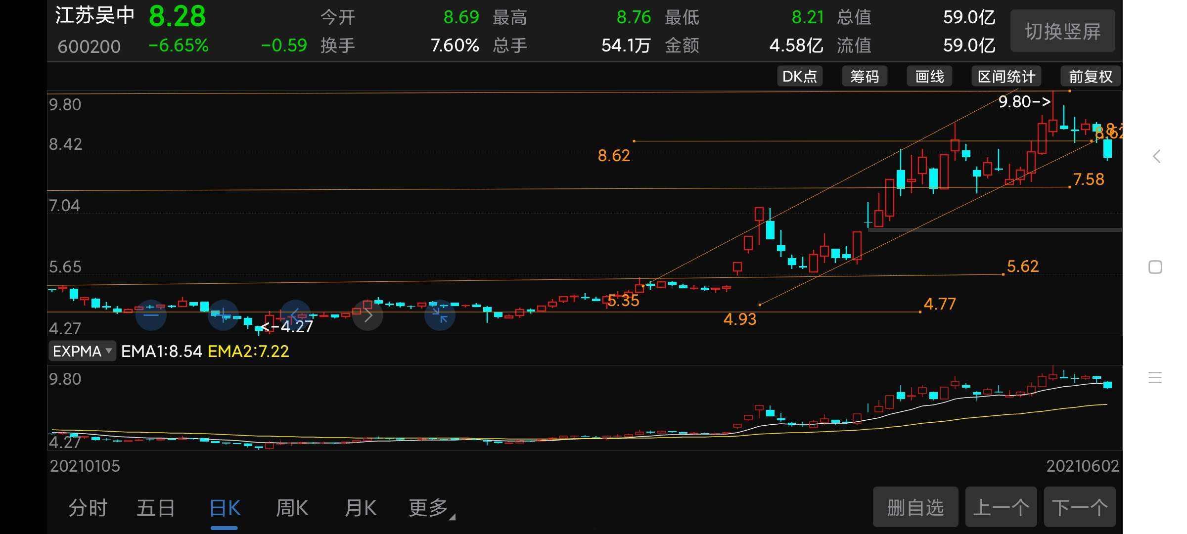
Task: Tap the 7.58 drawn line label
Action: click(1089, 179)
